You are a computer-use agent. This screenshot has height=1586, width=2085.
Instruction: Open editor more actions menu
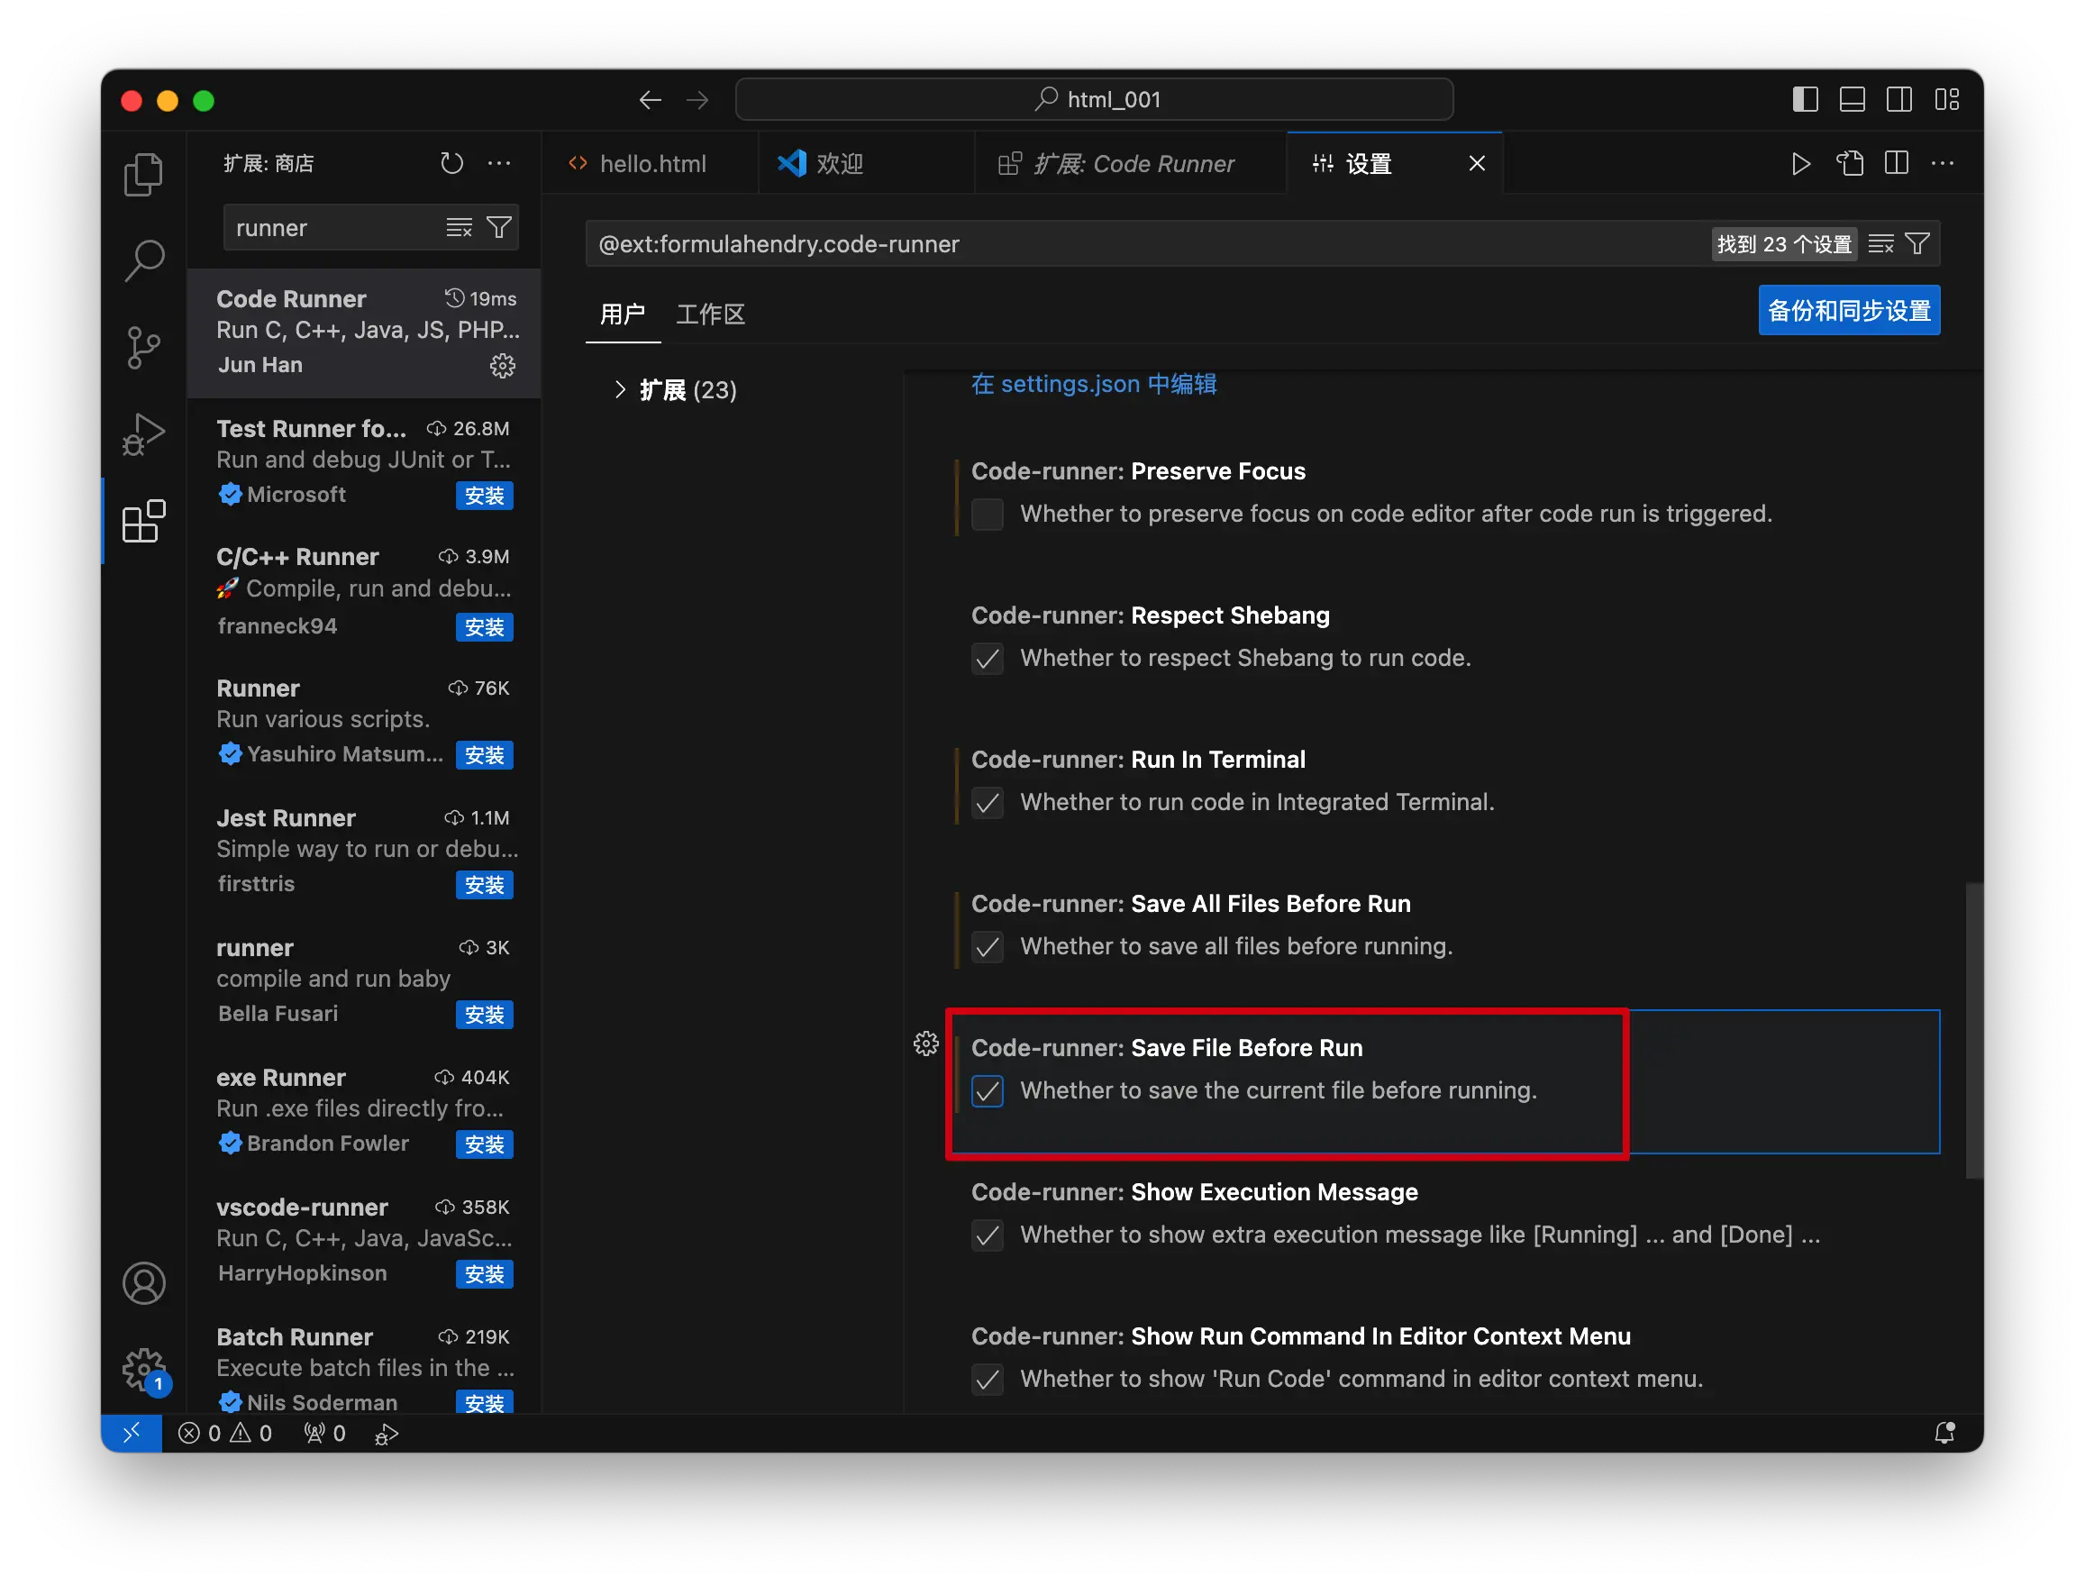tap(1943, 163)
